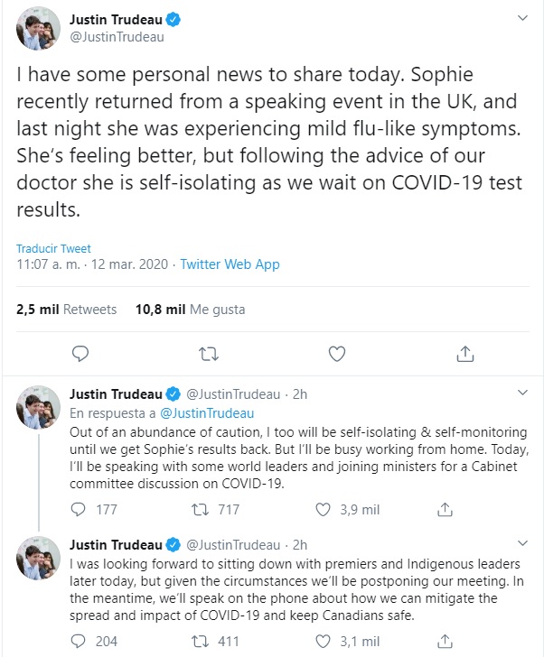Click the Traducir Tweet link
Screen dimensions: 544x657
tap(53, 248)
